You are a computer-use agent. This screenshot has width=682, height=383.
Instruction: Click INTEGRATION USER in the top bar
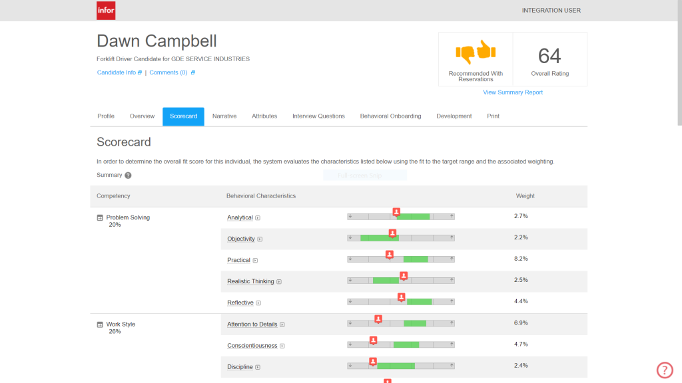point(551,11)
